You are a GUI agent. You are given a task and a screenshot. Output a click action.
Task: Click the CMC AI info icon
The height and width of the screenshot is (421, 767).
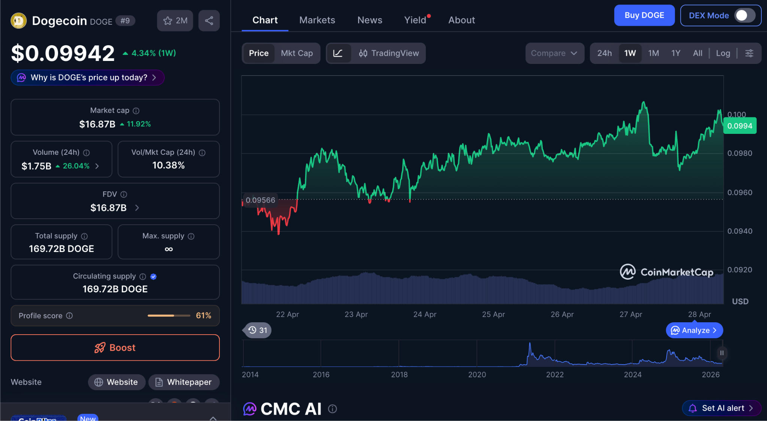[x=332, y=409]
